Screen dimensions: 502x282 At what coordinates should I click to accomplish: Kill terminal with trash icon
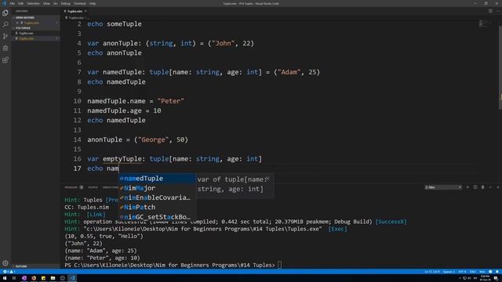(x=483, y=187)
